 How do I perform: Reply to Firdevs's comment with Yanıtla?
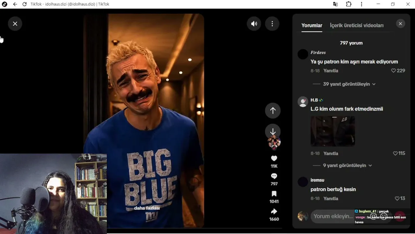coord(331,71)
